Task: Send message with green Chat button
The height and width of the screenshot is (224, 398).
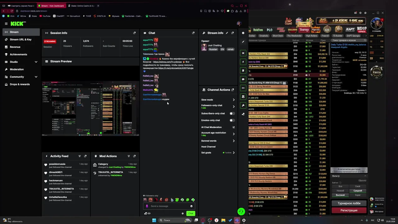Action: [x=191, y=213]
